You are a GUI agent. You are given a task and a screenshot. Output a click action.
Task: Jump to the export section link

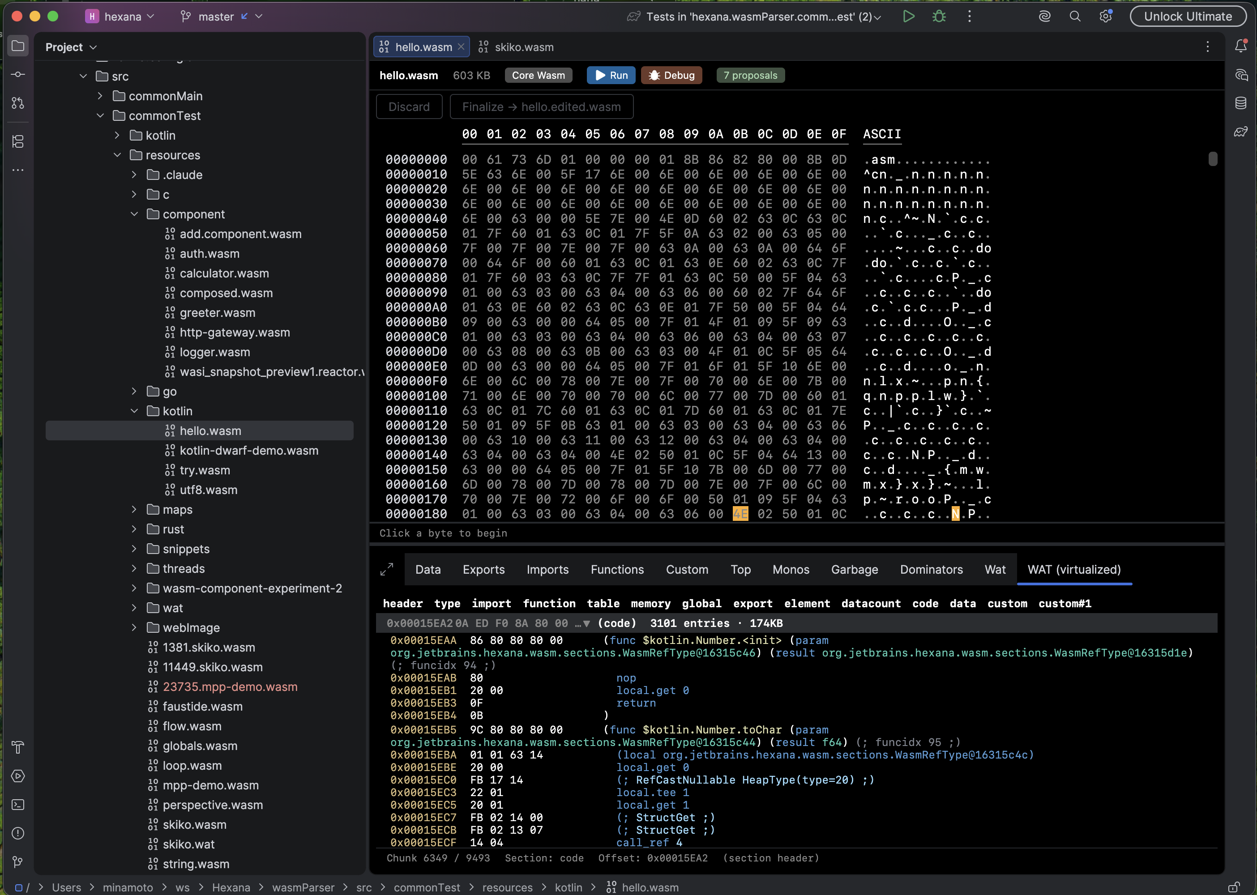(x=752, y=604)
